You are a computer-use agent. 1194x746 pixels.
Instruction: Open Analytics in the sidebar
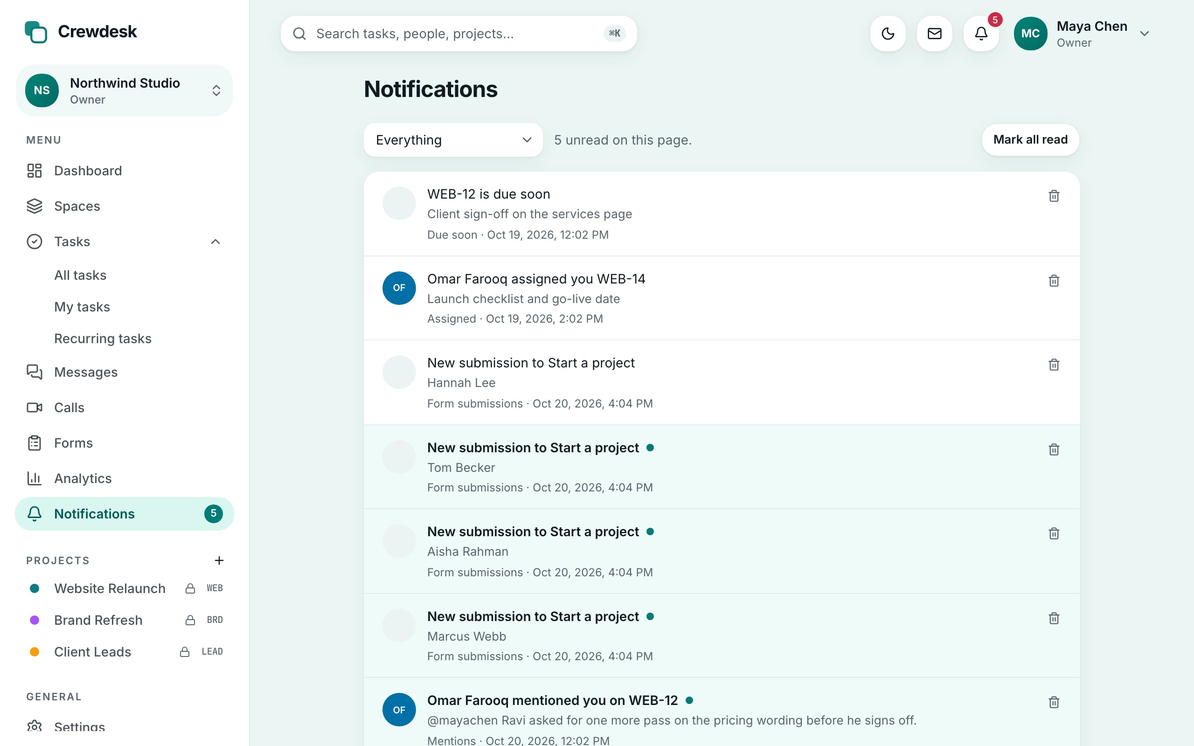click(x=125, y=478)
